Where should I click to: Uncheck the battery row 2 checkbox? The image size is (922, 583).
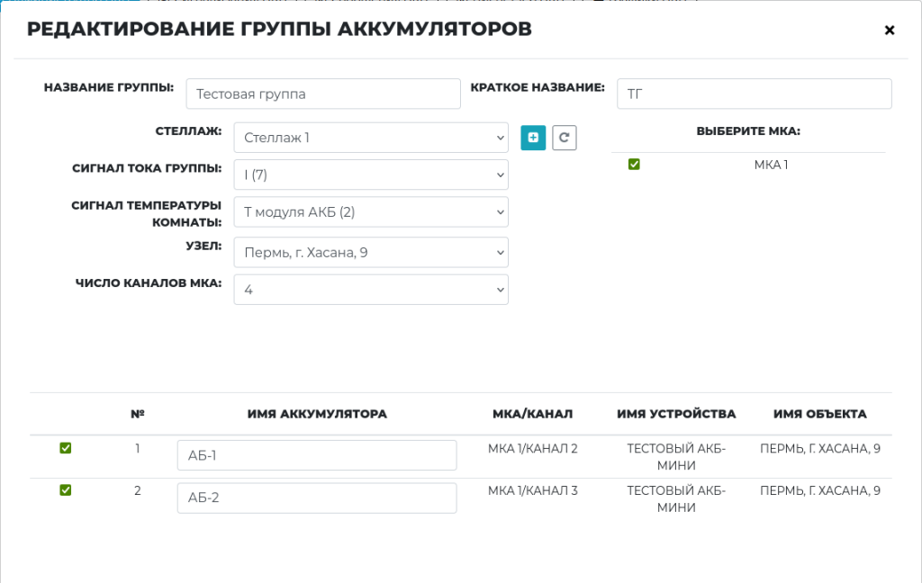(x=65, y=489)
